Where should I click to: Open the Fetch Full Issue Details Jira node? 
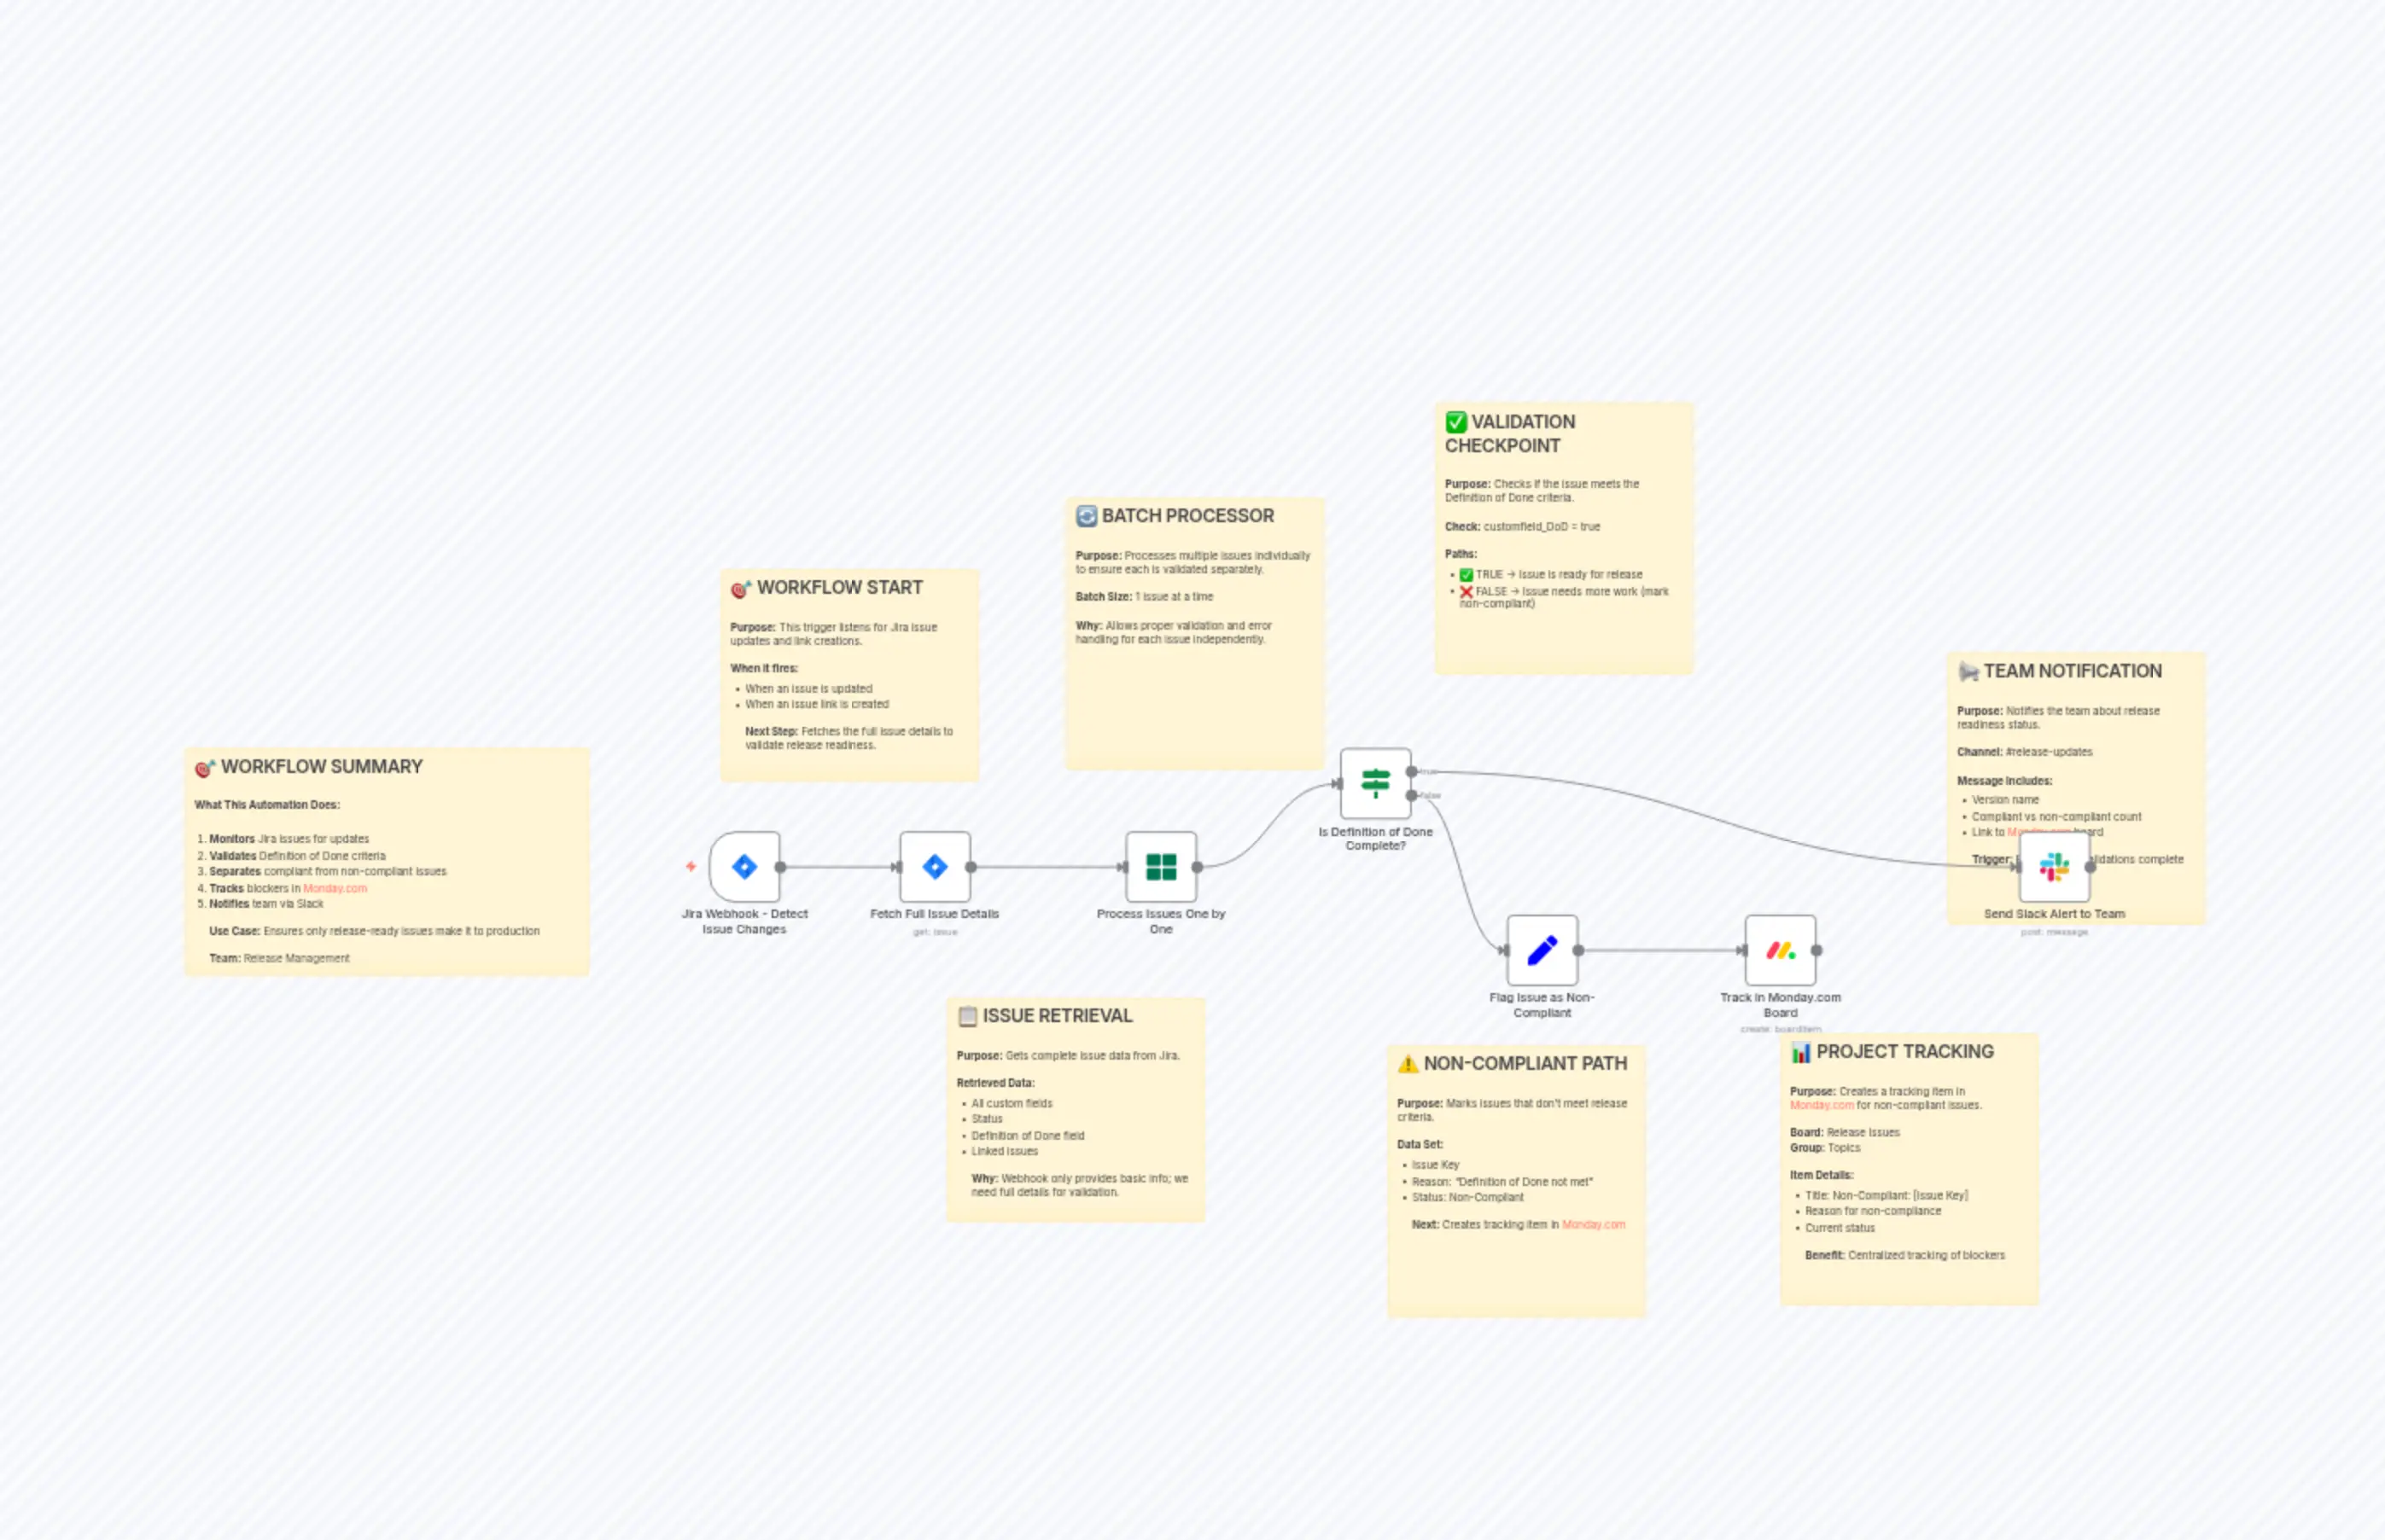(935, 867)
